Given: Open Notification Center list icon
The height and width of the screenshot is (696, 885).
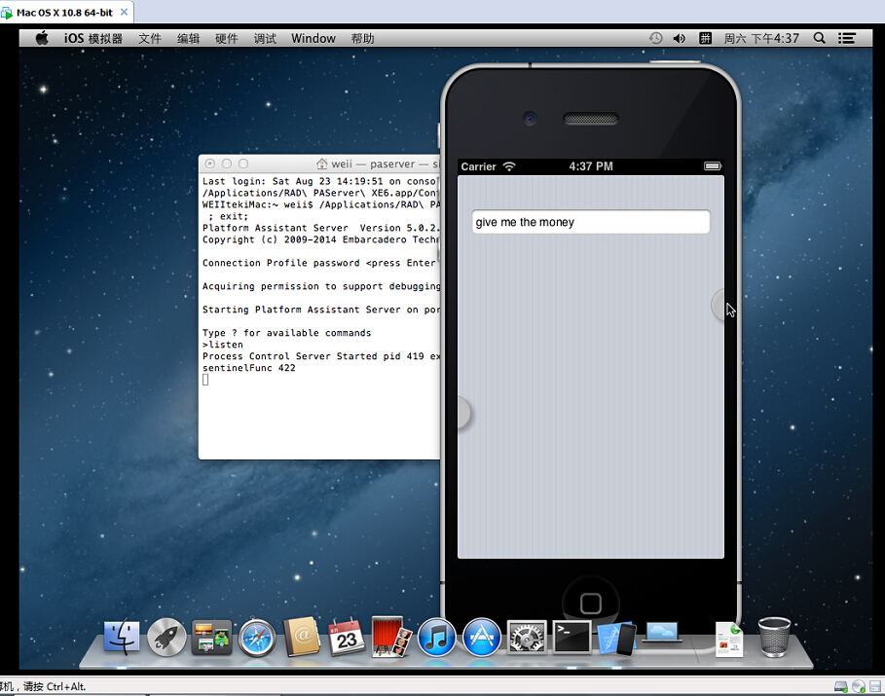Looking at the screenshot, I should coord(846,38).
